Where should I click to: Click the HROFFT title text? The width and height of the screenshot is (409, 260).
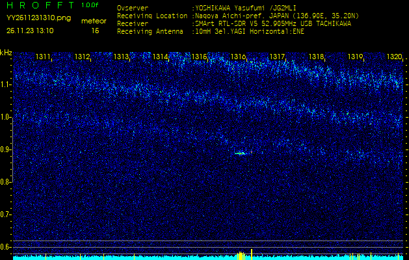click(x=40, y=6)
